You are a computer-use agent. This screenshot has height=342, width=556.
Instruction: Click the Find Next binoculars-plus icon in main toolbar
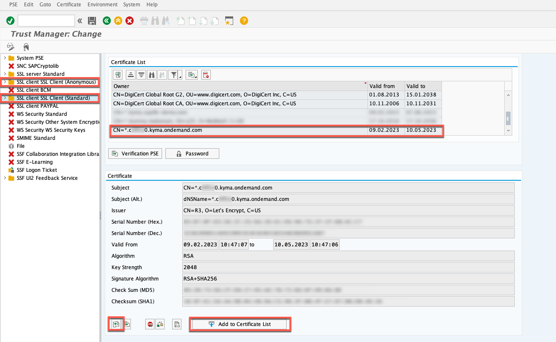(166, 21)
